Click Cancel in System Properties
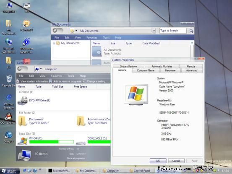 click(x=176, y=161)
